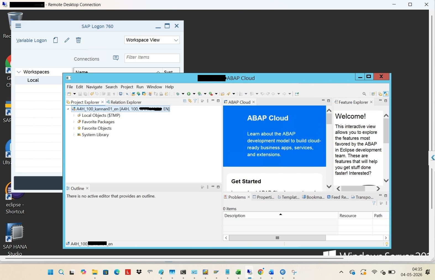The height and width of the screenshot is (280, 435).
Task: Click the filter icon in Problems view
Action: [374, 203]
